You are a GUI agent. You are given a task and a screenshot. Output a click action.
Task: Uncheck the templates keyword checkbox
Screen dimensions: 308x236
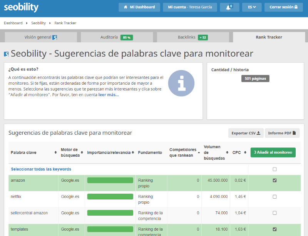pos(275,229)
